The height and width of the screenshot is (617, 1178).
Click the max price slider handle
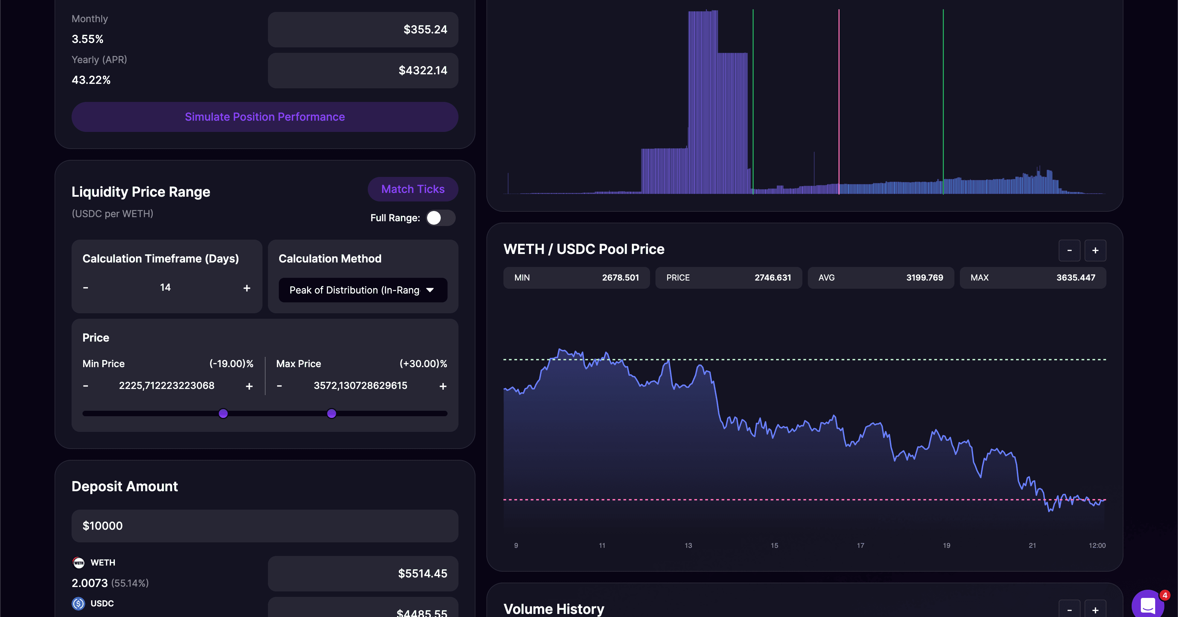[x=332, y=413]
